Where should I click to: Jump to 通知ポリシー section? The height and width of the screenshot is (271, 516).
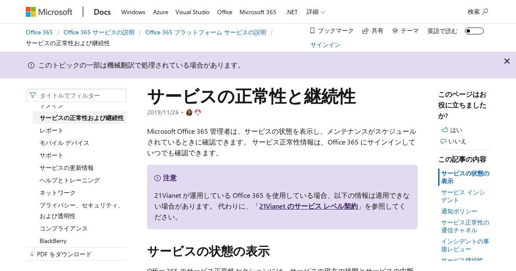point(459,211)
